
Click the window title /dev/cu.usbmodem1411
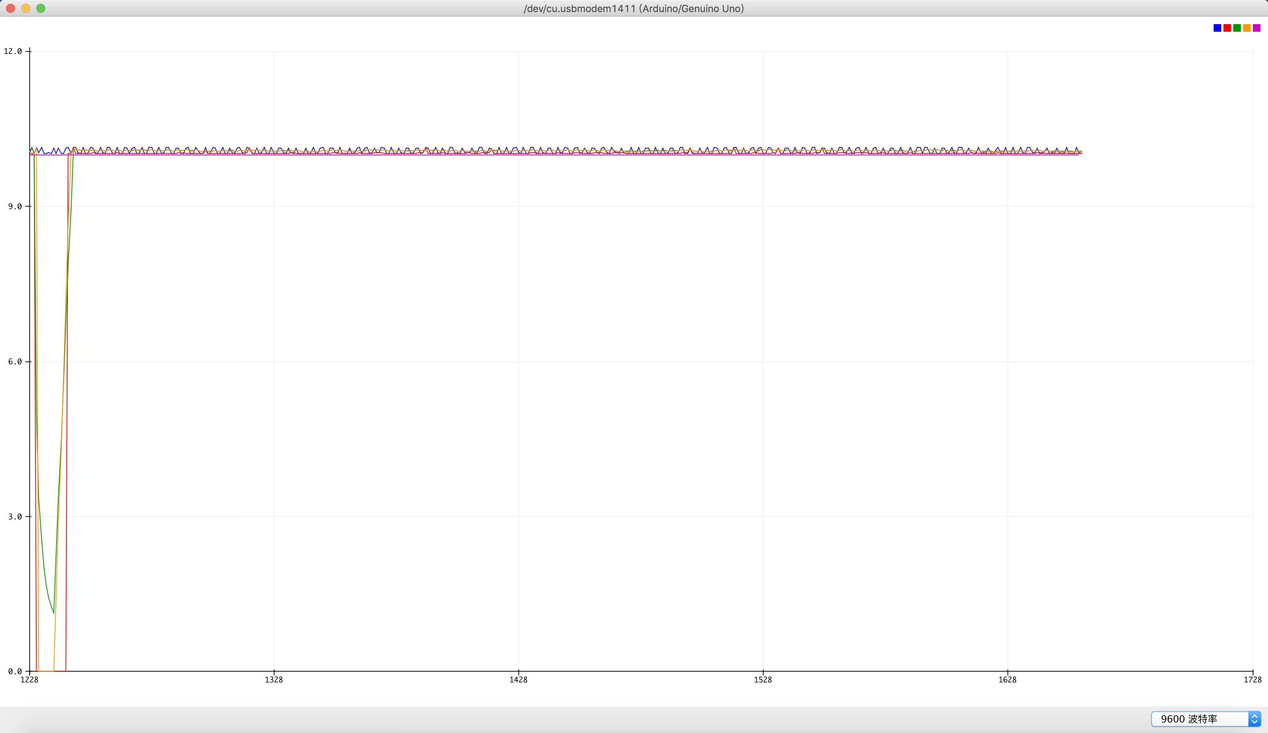(x=634, y=8)
